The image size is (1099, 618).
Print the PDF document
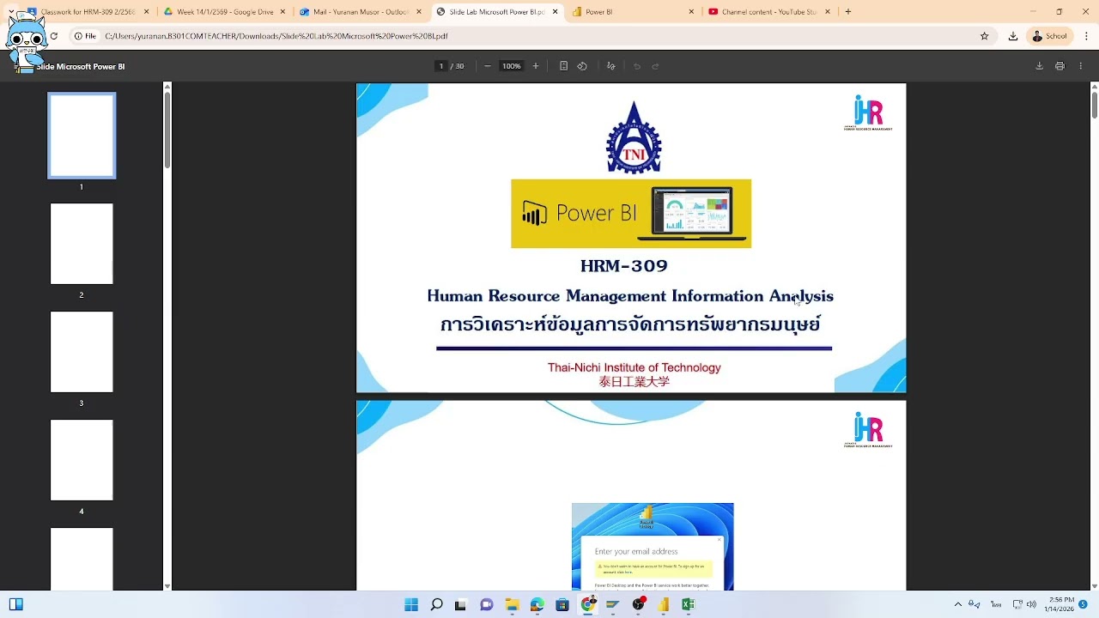point(1060,66)
